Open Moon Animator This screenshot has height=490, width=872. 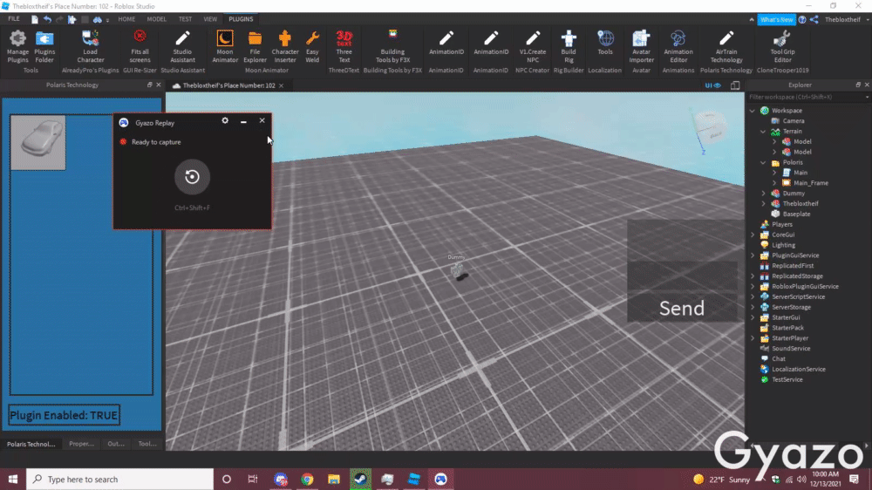(225, 47)
